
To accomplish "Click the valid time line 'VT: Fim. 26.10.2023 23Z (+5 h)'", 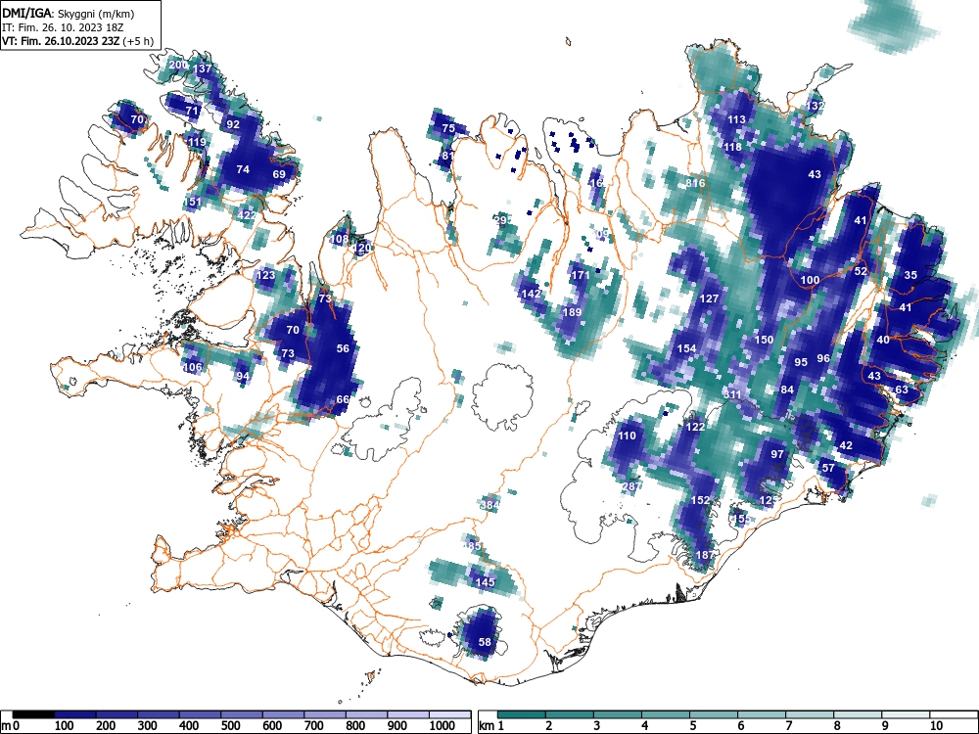I will click(77, 41).
